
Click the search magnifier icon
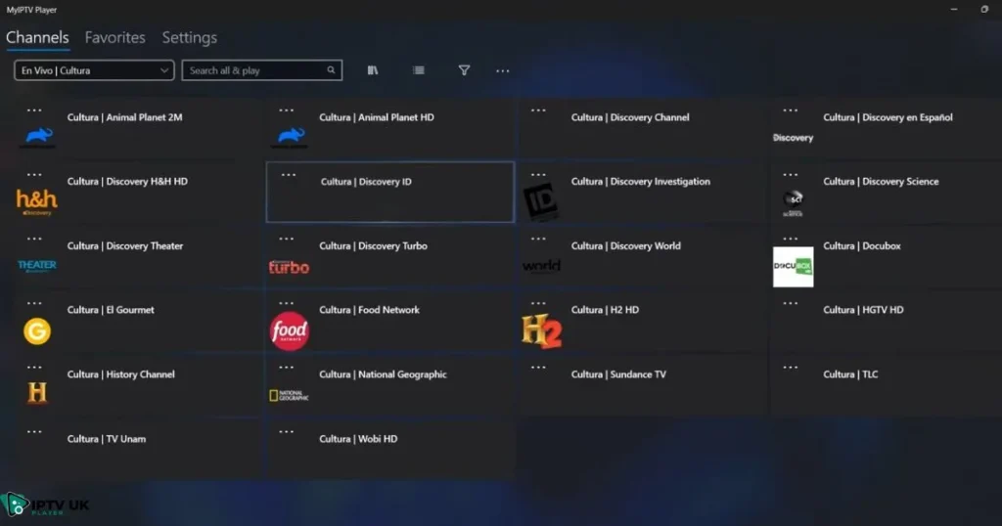click(x=331, y=70)
